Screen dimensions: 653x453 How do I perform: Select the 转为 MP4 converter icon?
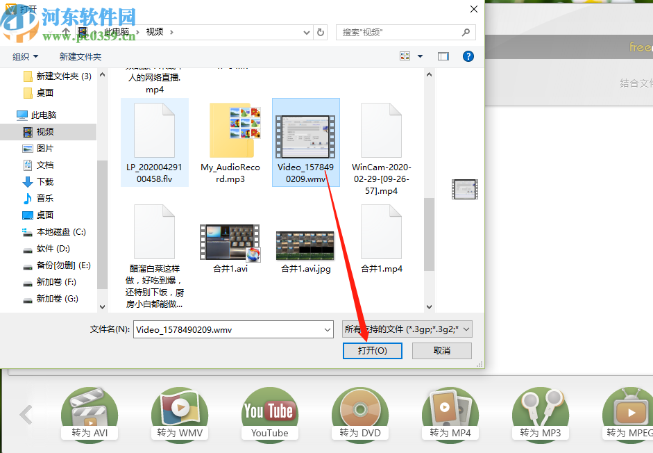point(450,414)
